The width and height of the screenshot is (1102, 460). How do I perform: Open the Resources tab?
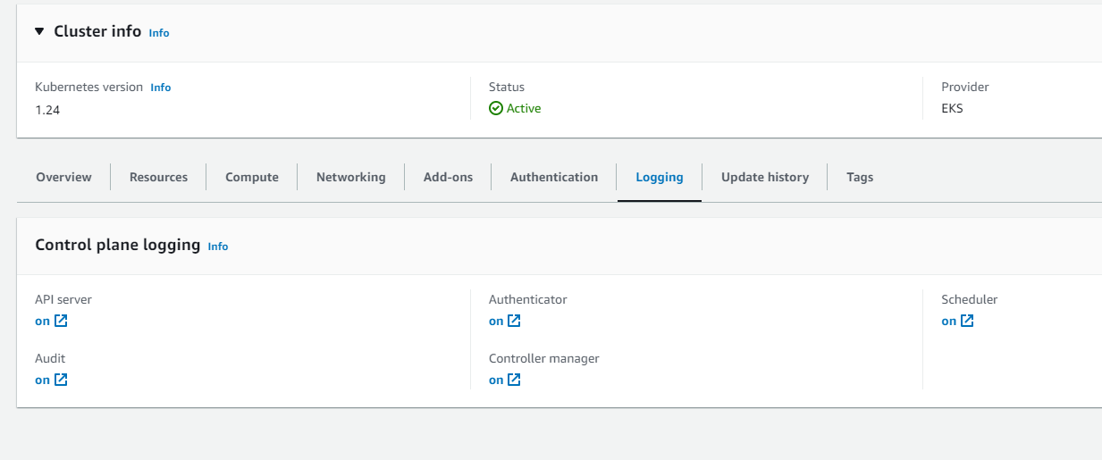[158, 177]
